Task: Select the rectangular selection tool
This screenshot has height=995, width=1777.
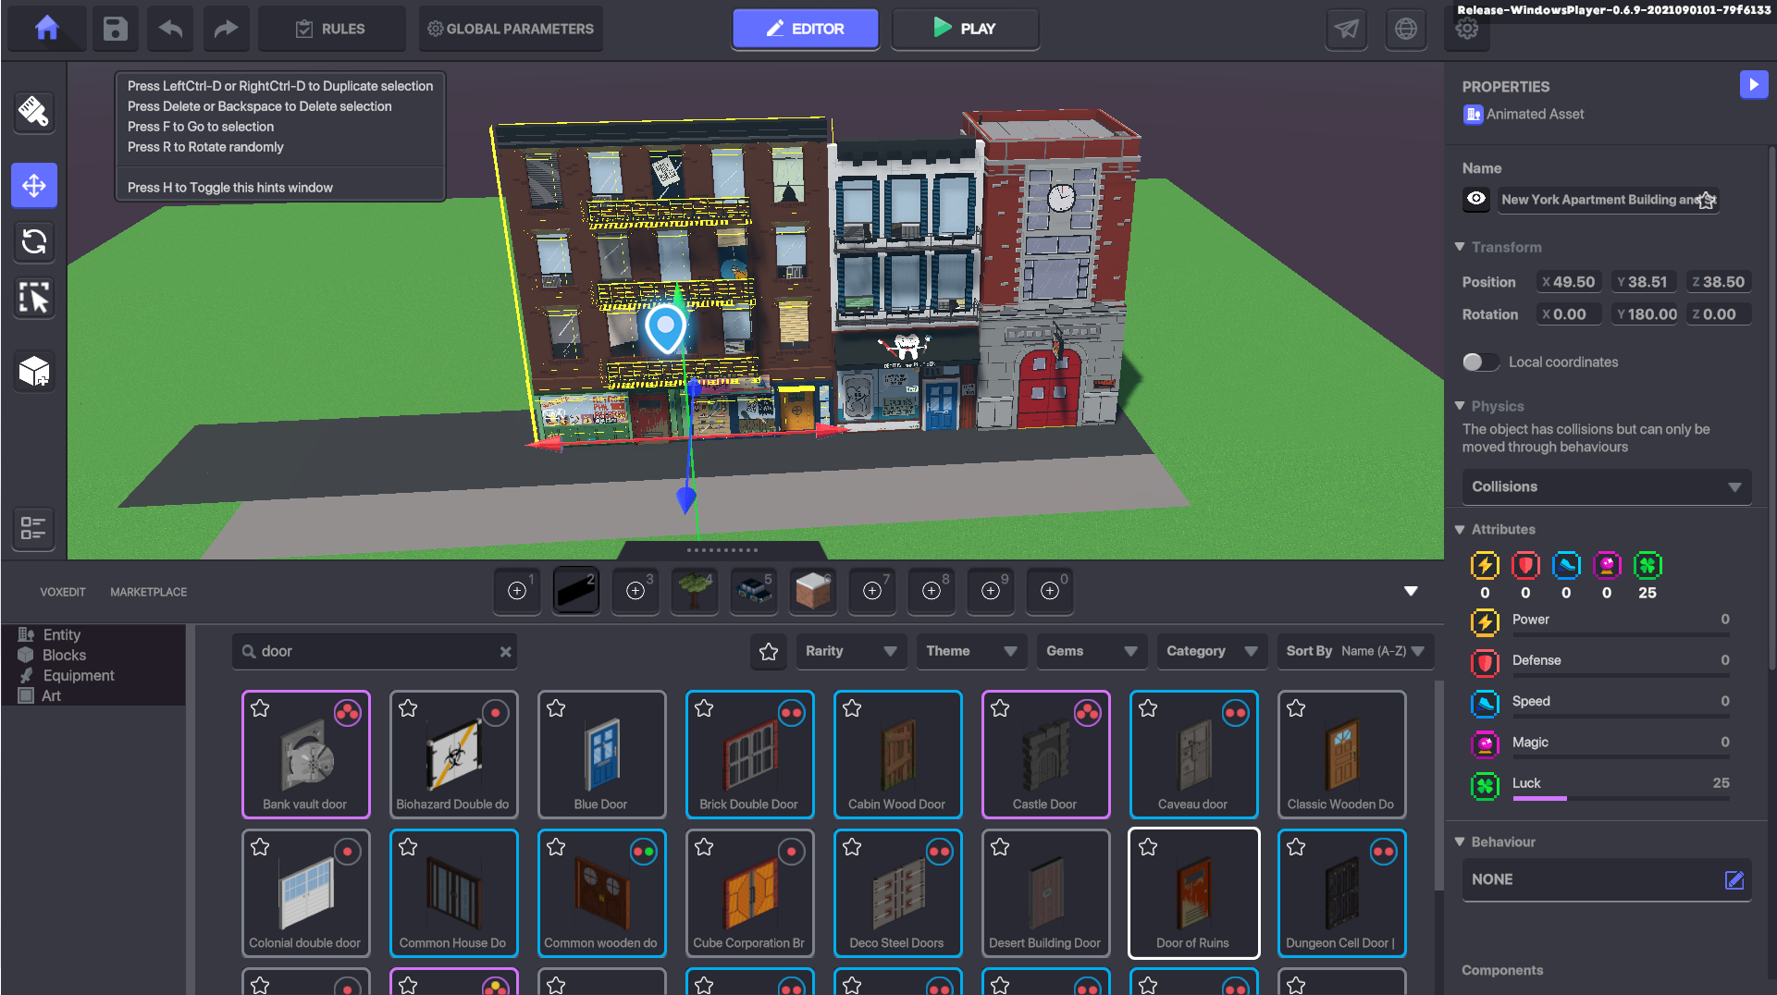Action: 33,298
